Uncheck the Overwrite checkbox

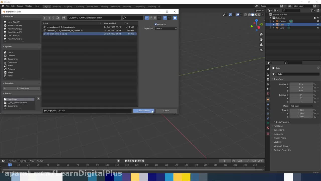[156, 24]
